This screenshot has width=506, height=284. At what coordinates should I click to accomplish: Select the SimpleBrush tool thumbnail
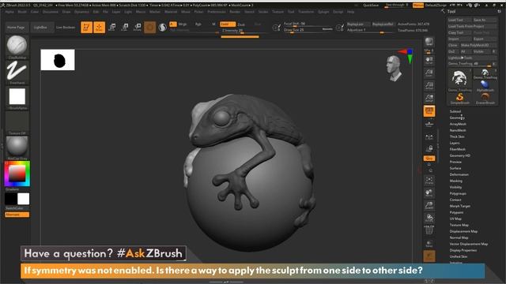coord(459,98)
